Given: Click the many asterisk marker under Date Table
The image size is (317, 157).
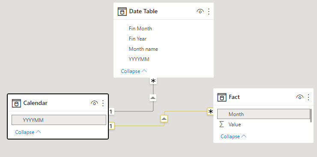Looking at the screenshot, I should point(153,81).
